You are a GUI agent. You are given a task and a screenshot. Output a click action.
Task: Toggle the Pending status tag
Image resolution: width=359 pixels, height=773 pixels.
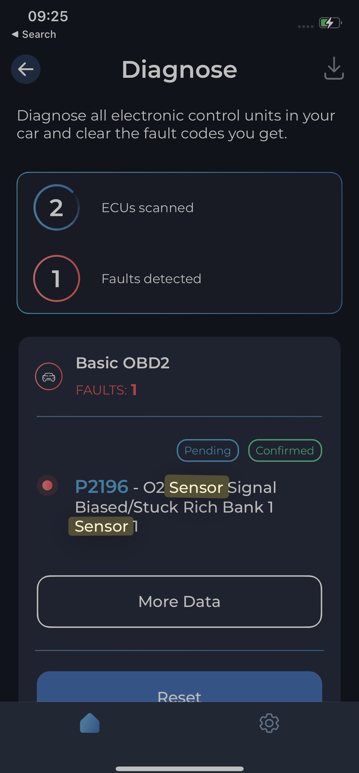pos(208,450)
